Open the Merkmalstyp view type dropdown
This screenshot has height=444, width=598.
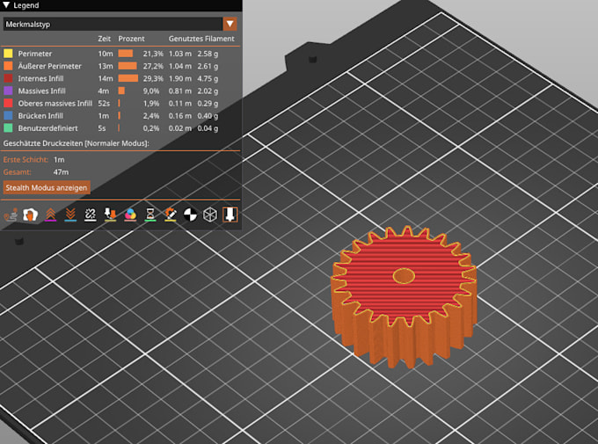120,24
